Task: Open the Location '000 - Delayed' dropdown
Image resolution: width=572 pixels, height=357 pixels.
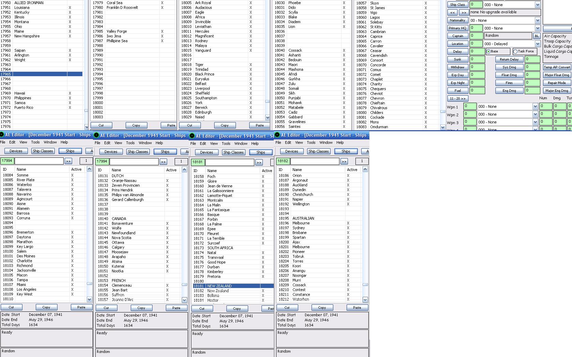Action: pyautogui.click(x=538, y=44)
